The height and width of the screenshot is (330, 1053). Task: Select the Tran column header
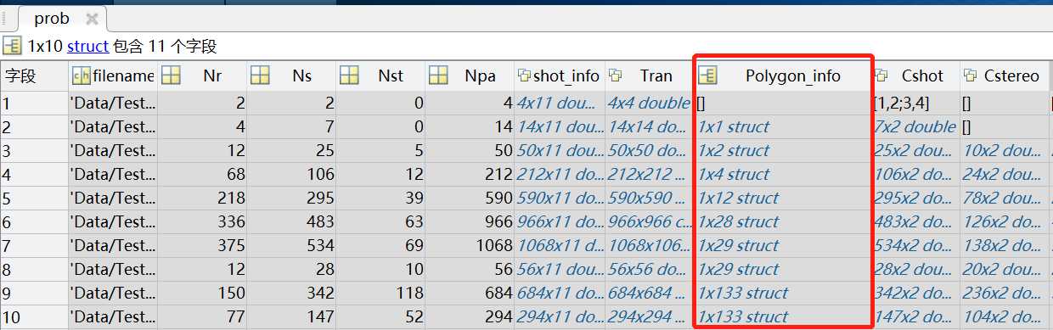[x=649, y=76]
